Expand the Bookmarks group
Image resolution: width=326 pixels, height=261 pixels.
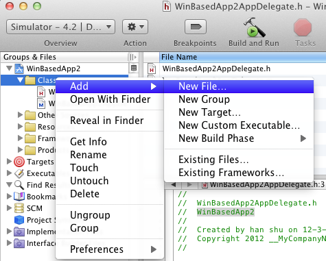[x=10, y=197]
